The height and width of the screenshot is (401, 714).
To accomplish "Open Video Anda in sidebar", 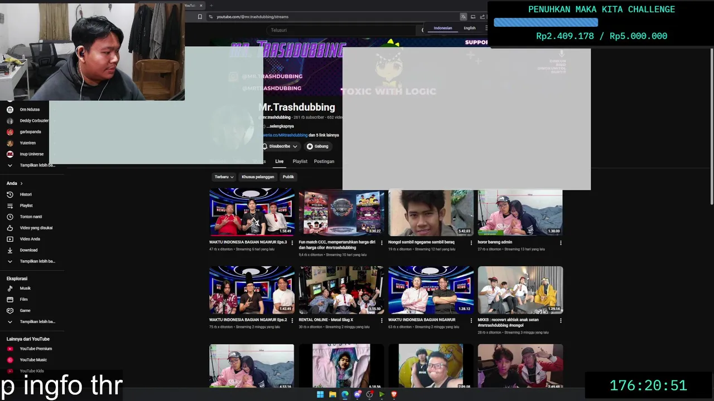I will 30,239.
